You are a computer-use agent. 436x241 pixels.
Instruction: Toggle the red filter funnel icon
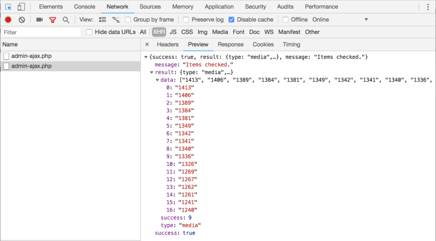click(52, 20)
